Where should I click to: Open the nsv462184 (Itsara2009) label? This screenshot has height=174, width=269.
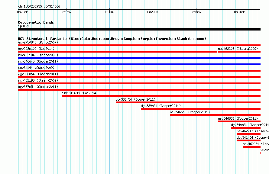38,55
